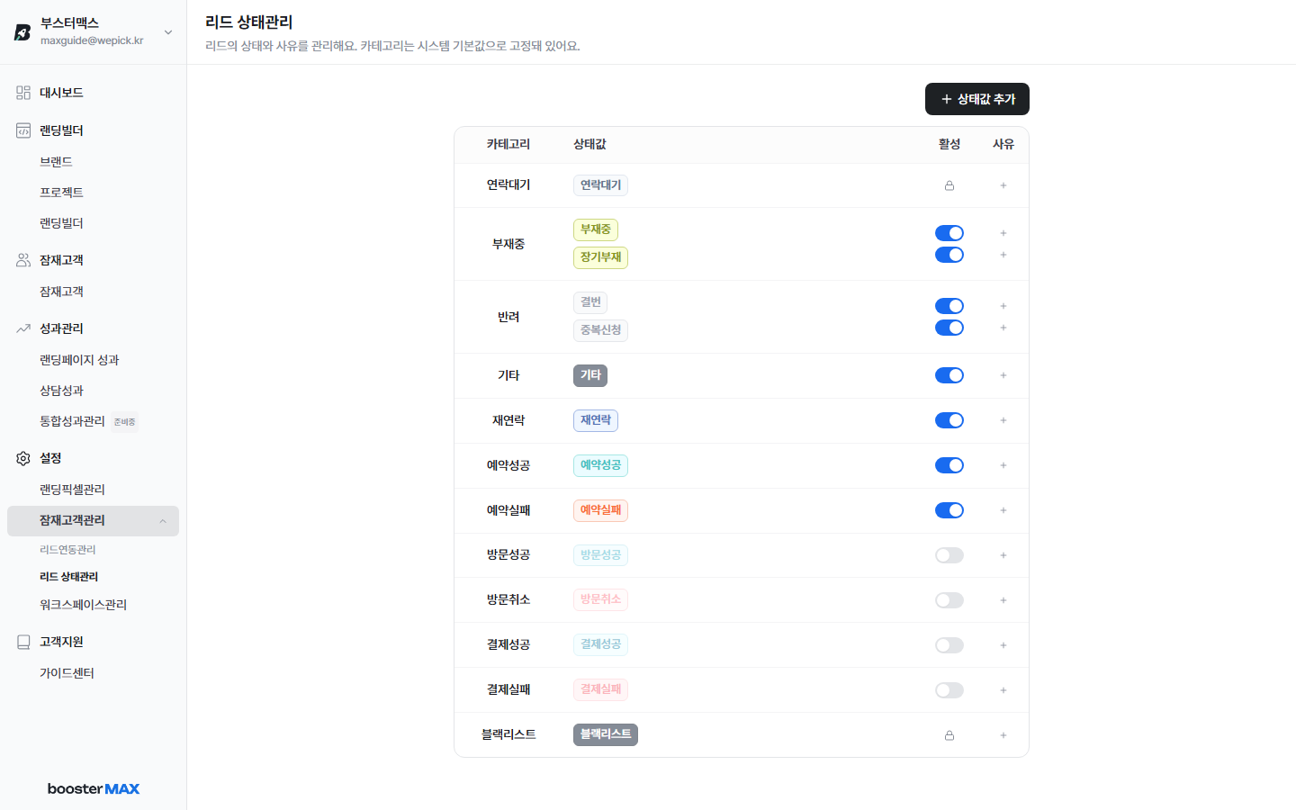Add reason for 결제성공 status
The image size is (1296, 810).
point(1003,645)
